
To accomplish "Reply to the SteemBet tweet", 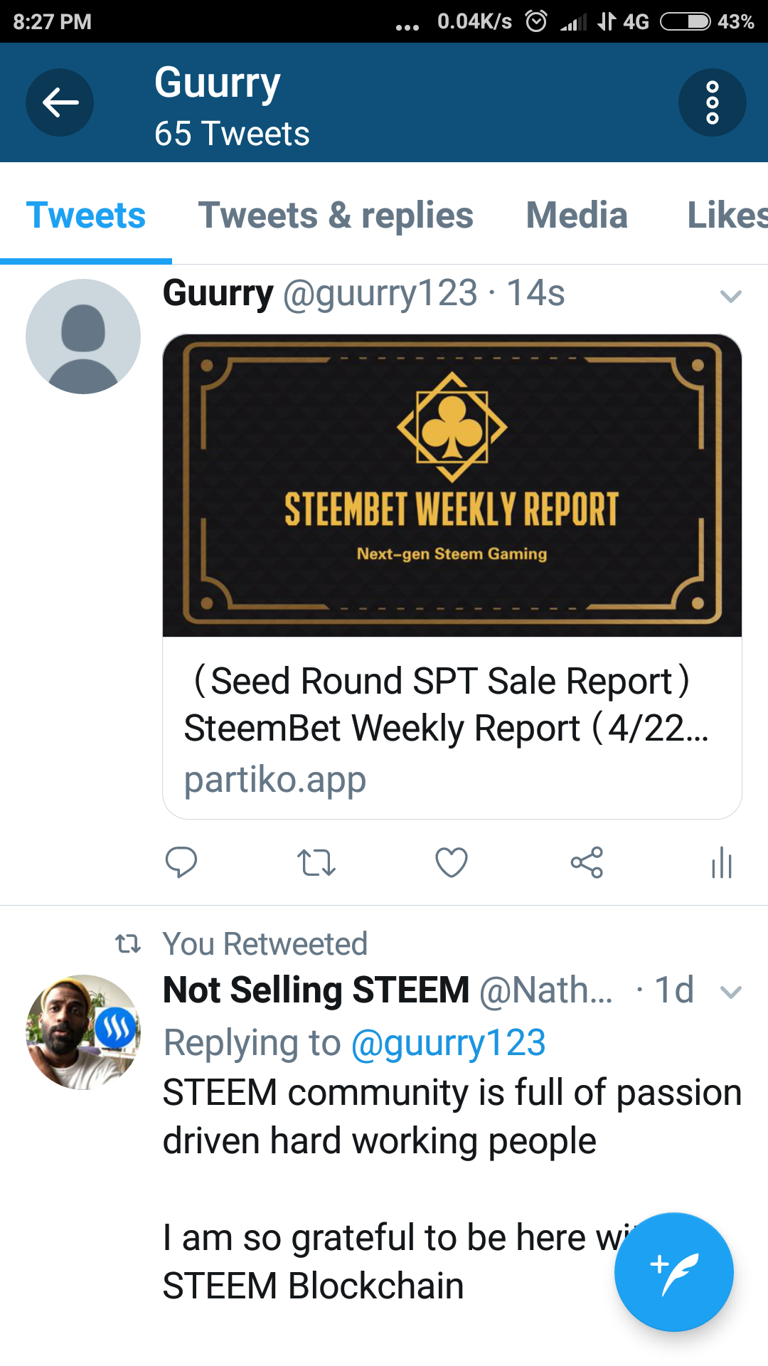I will [x=181, y=862].
